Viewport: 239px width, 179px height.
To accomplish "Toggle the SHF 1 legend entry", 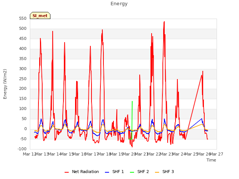I will pos(114,172).
